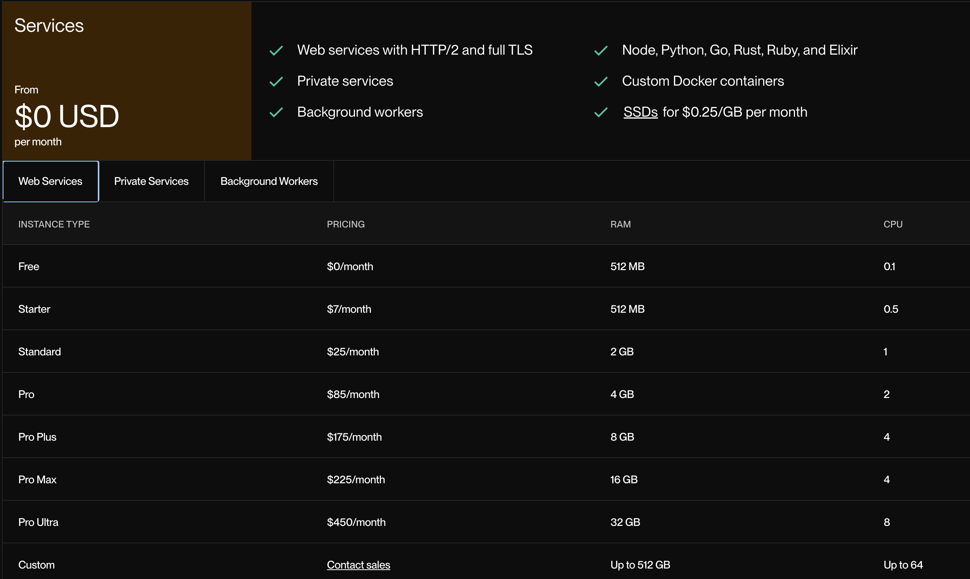Click the CPU column header
The image size is (970, 579).
(893, 224)
